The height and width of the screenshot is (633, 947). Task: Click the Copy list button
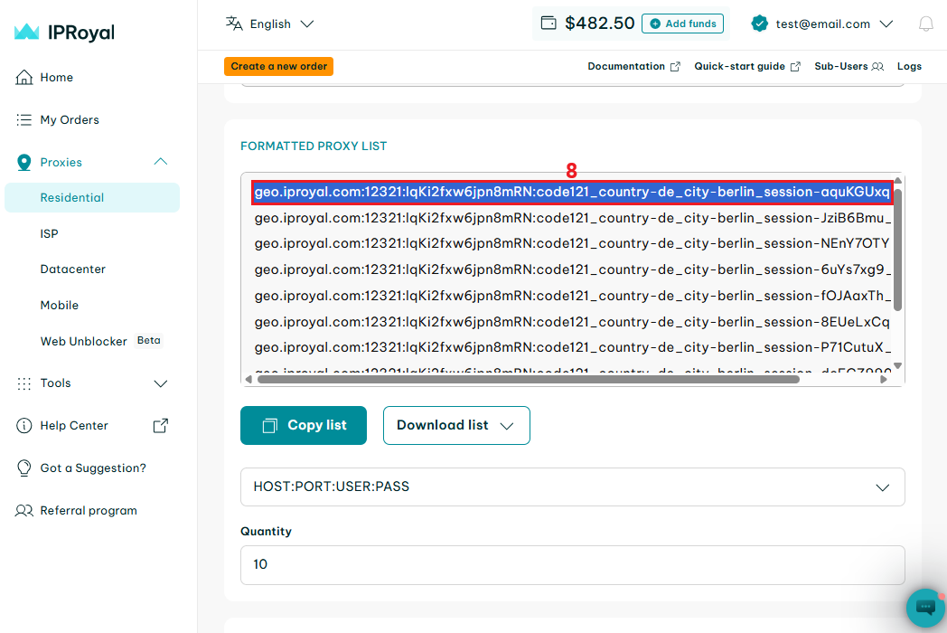coord(304,426)
